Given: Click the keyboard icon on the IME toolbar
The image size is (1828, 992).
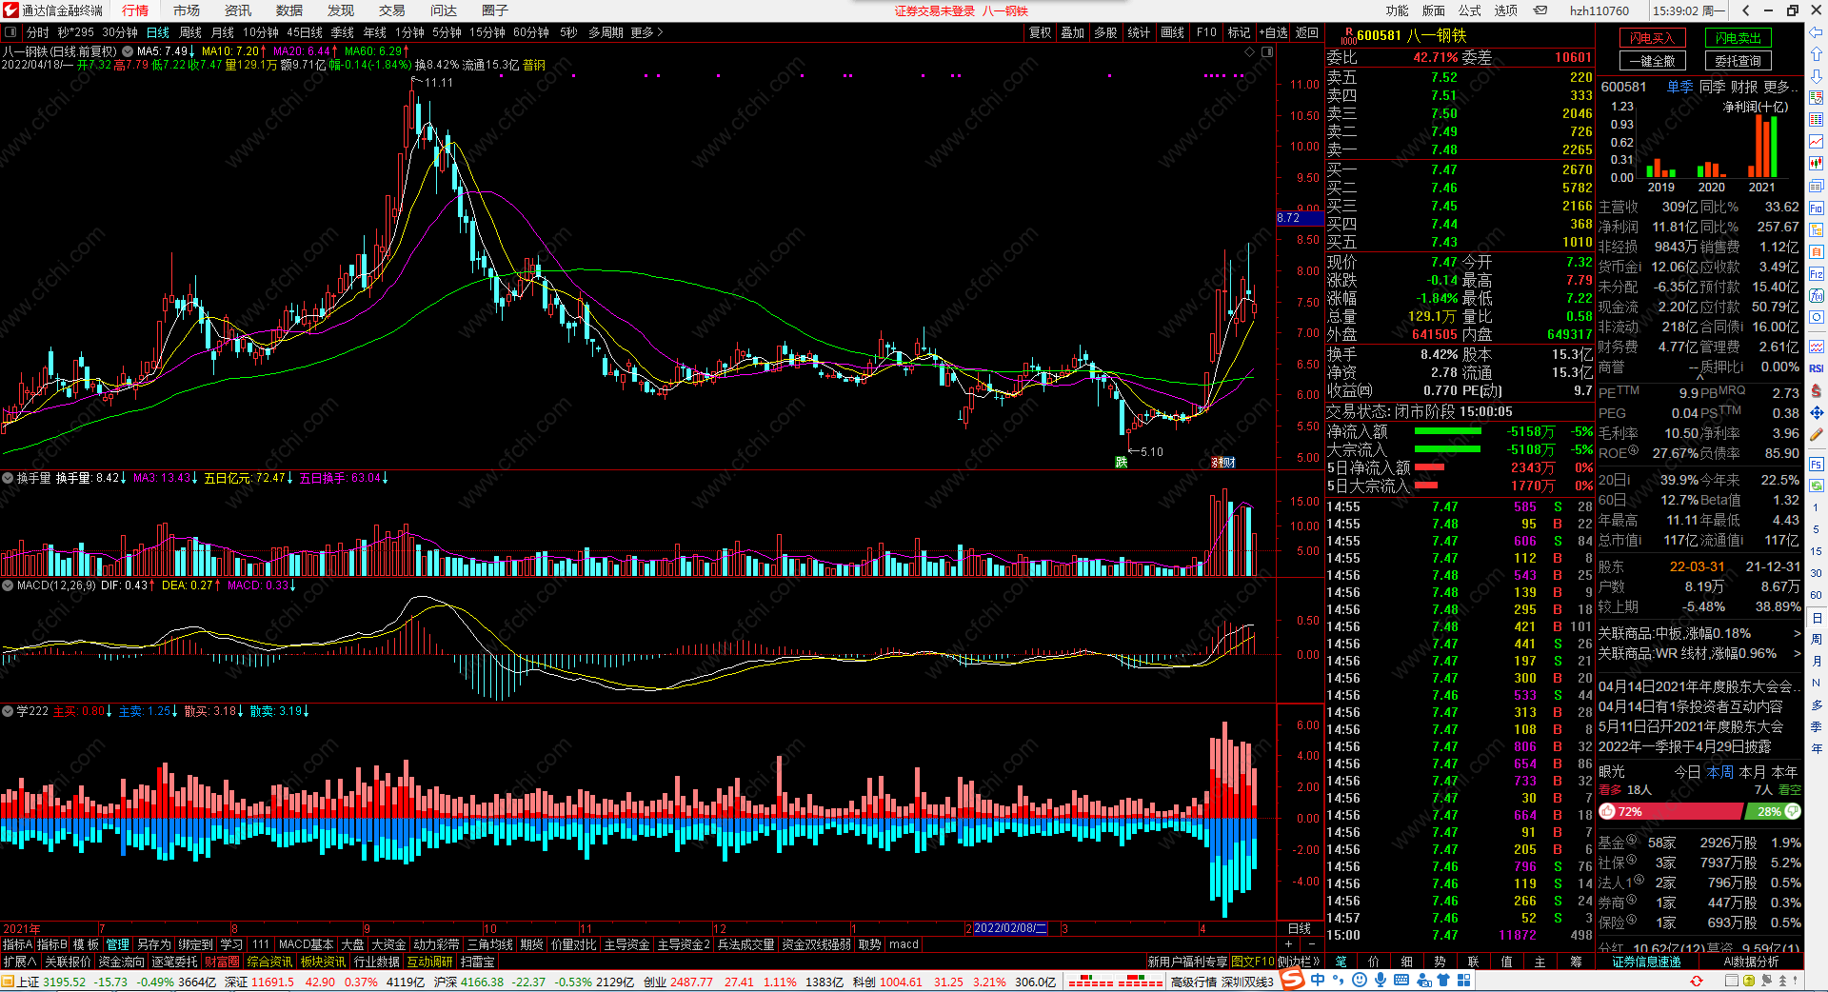Looking at the screenshot, I should click(x=1401, y=981).
